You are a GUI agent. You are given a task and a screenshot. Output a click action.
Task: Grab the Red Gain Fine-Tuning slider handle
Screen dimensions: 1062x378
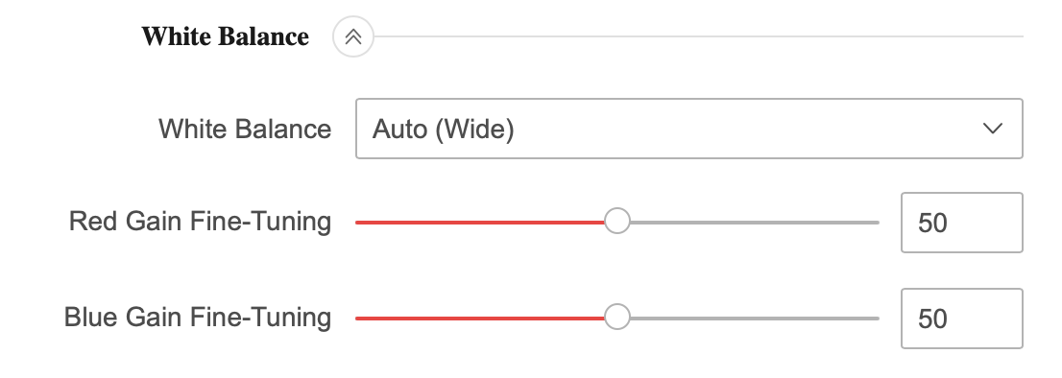coord(616,221)
